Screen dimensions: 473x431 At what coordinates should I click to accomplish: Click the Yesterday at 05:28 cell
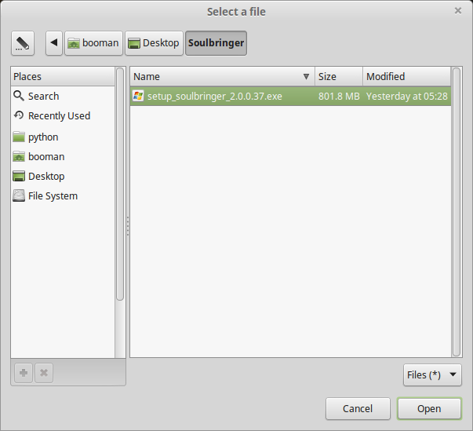coord(406,97)
